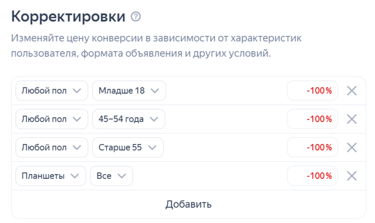Click percent field in Младше 18 row
The width and height of the screenshot is (375, 223).
point(312,91)
